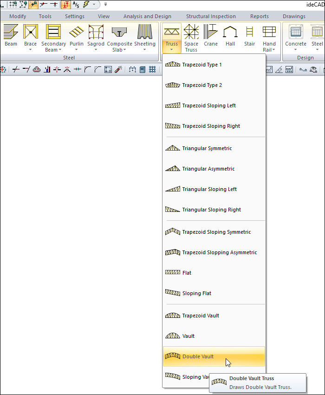Click the Crane tool icon
The image size is (325, 395).
(x=211, y=32)
